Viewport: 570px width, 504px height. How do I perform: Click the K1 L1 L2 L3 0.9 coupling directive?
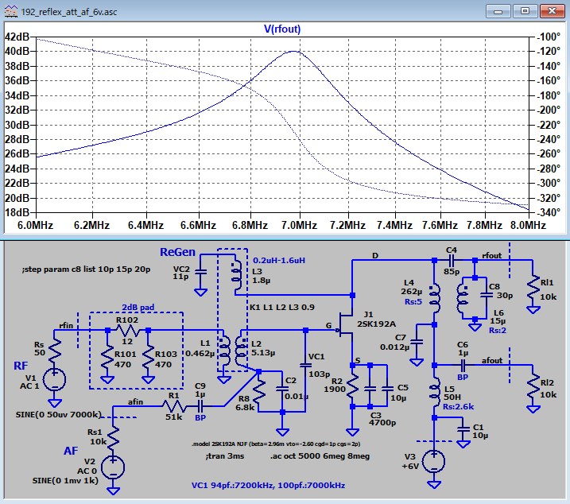[281, 308]
